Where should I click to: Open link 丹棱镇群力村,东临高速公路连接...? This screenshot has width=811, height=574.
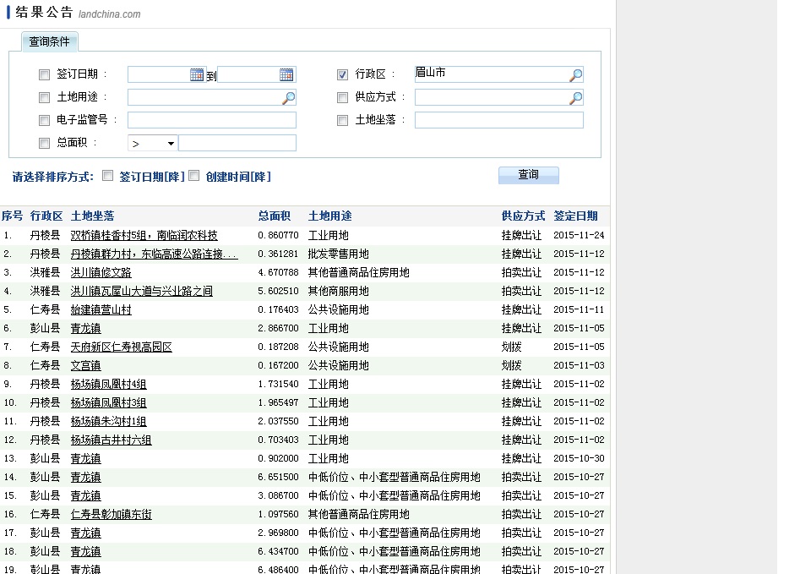click(154, 254)
